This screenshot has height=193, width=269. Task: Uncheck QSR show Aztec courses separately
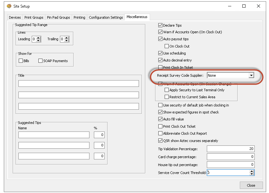click(160, 140)
